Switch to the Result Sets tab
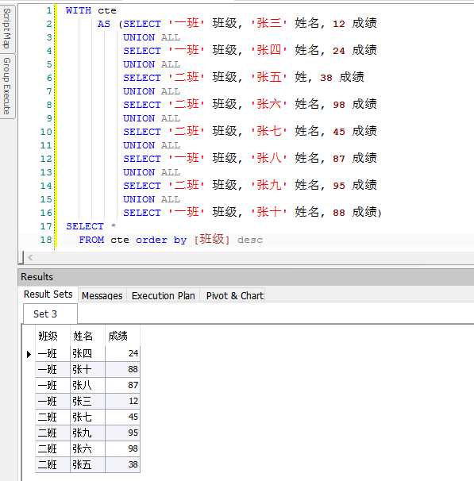 48,294
